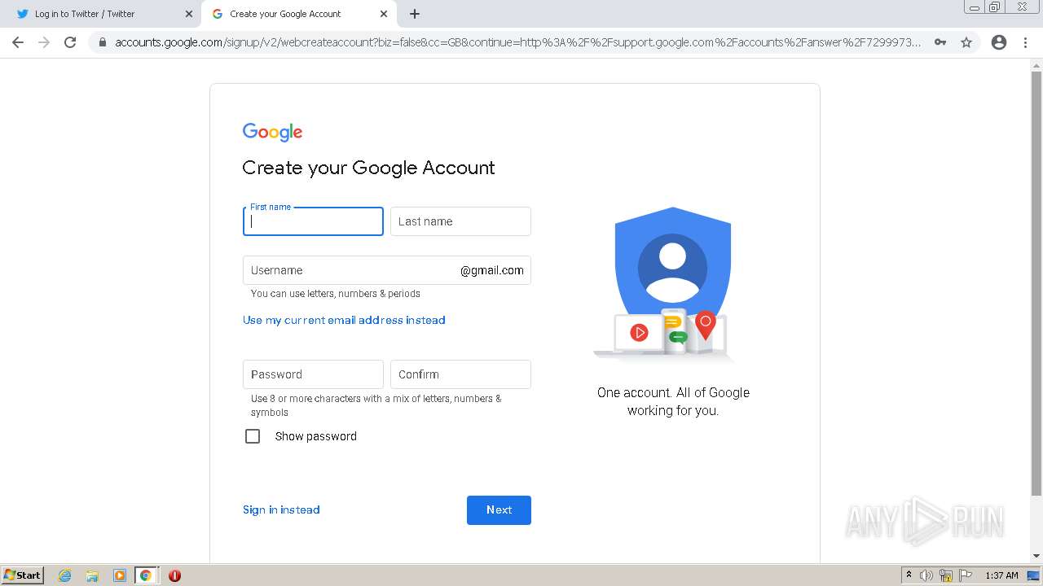
Task: Restore down the browser window
Action: 995,7
